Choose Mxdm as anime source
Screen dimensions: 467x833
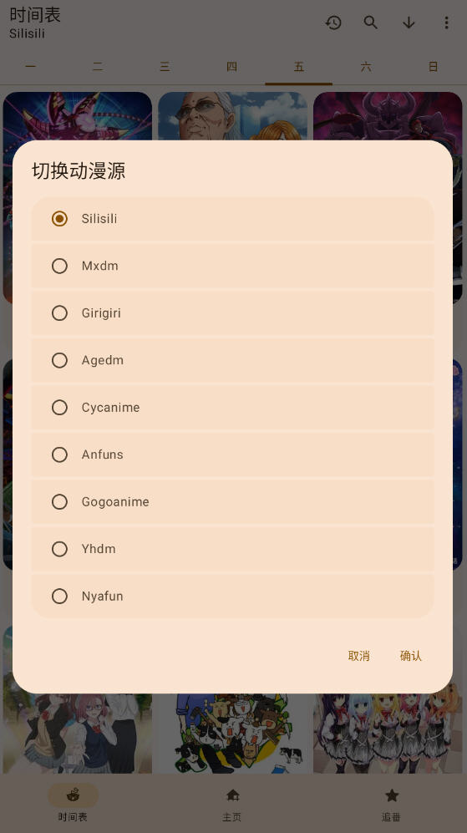(233, 266)
